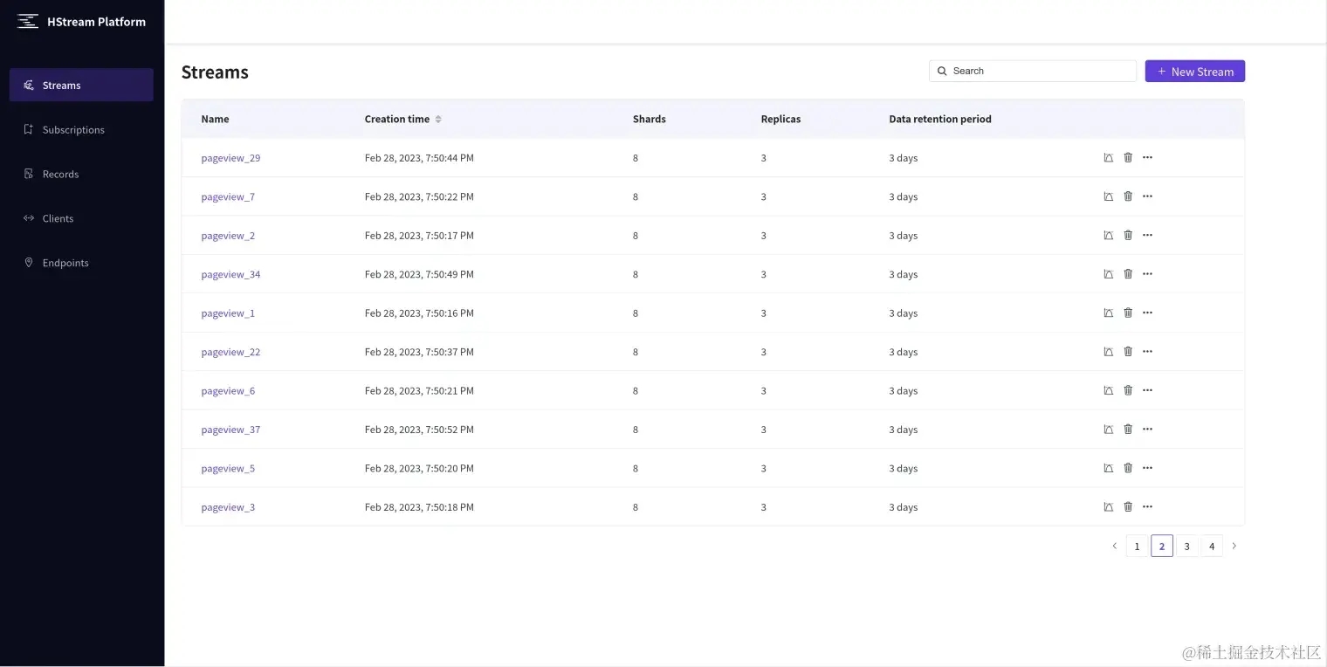The height and width of the screenshot is (667, 1327).
Task: Open the metrics chart for pageview_3
Action: pyautogui.click(x=1108, y=506)
